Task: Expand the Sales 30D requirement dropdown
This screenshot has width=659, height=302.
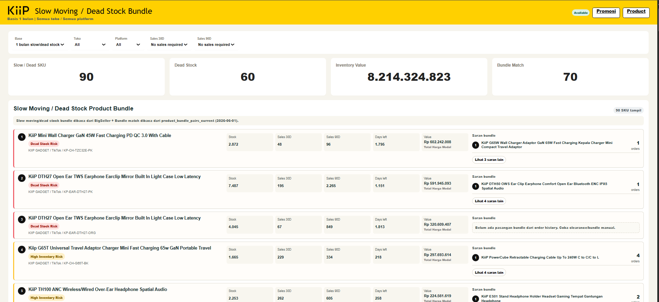Action: pos(169,45)
